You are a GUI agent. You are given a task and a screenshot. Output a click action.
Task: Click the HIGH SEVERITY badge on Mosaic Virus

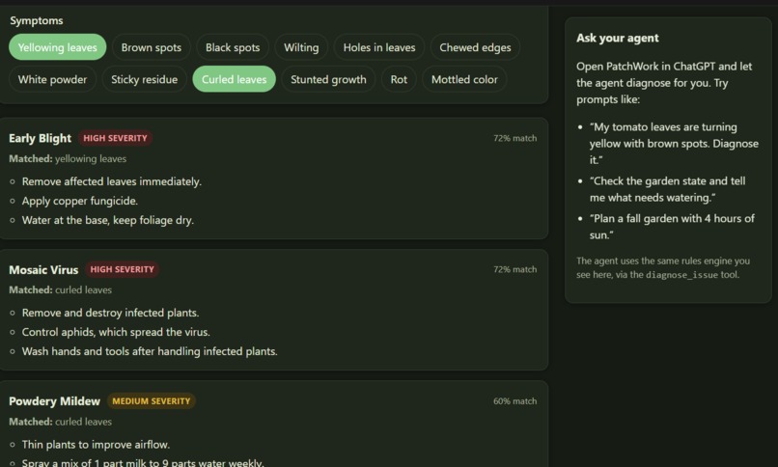[x=122, y=269]
